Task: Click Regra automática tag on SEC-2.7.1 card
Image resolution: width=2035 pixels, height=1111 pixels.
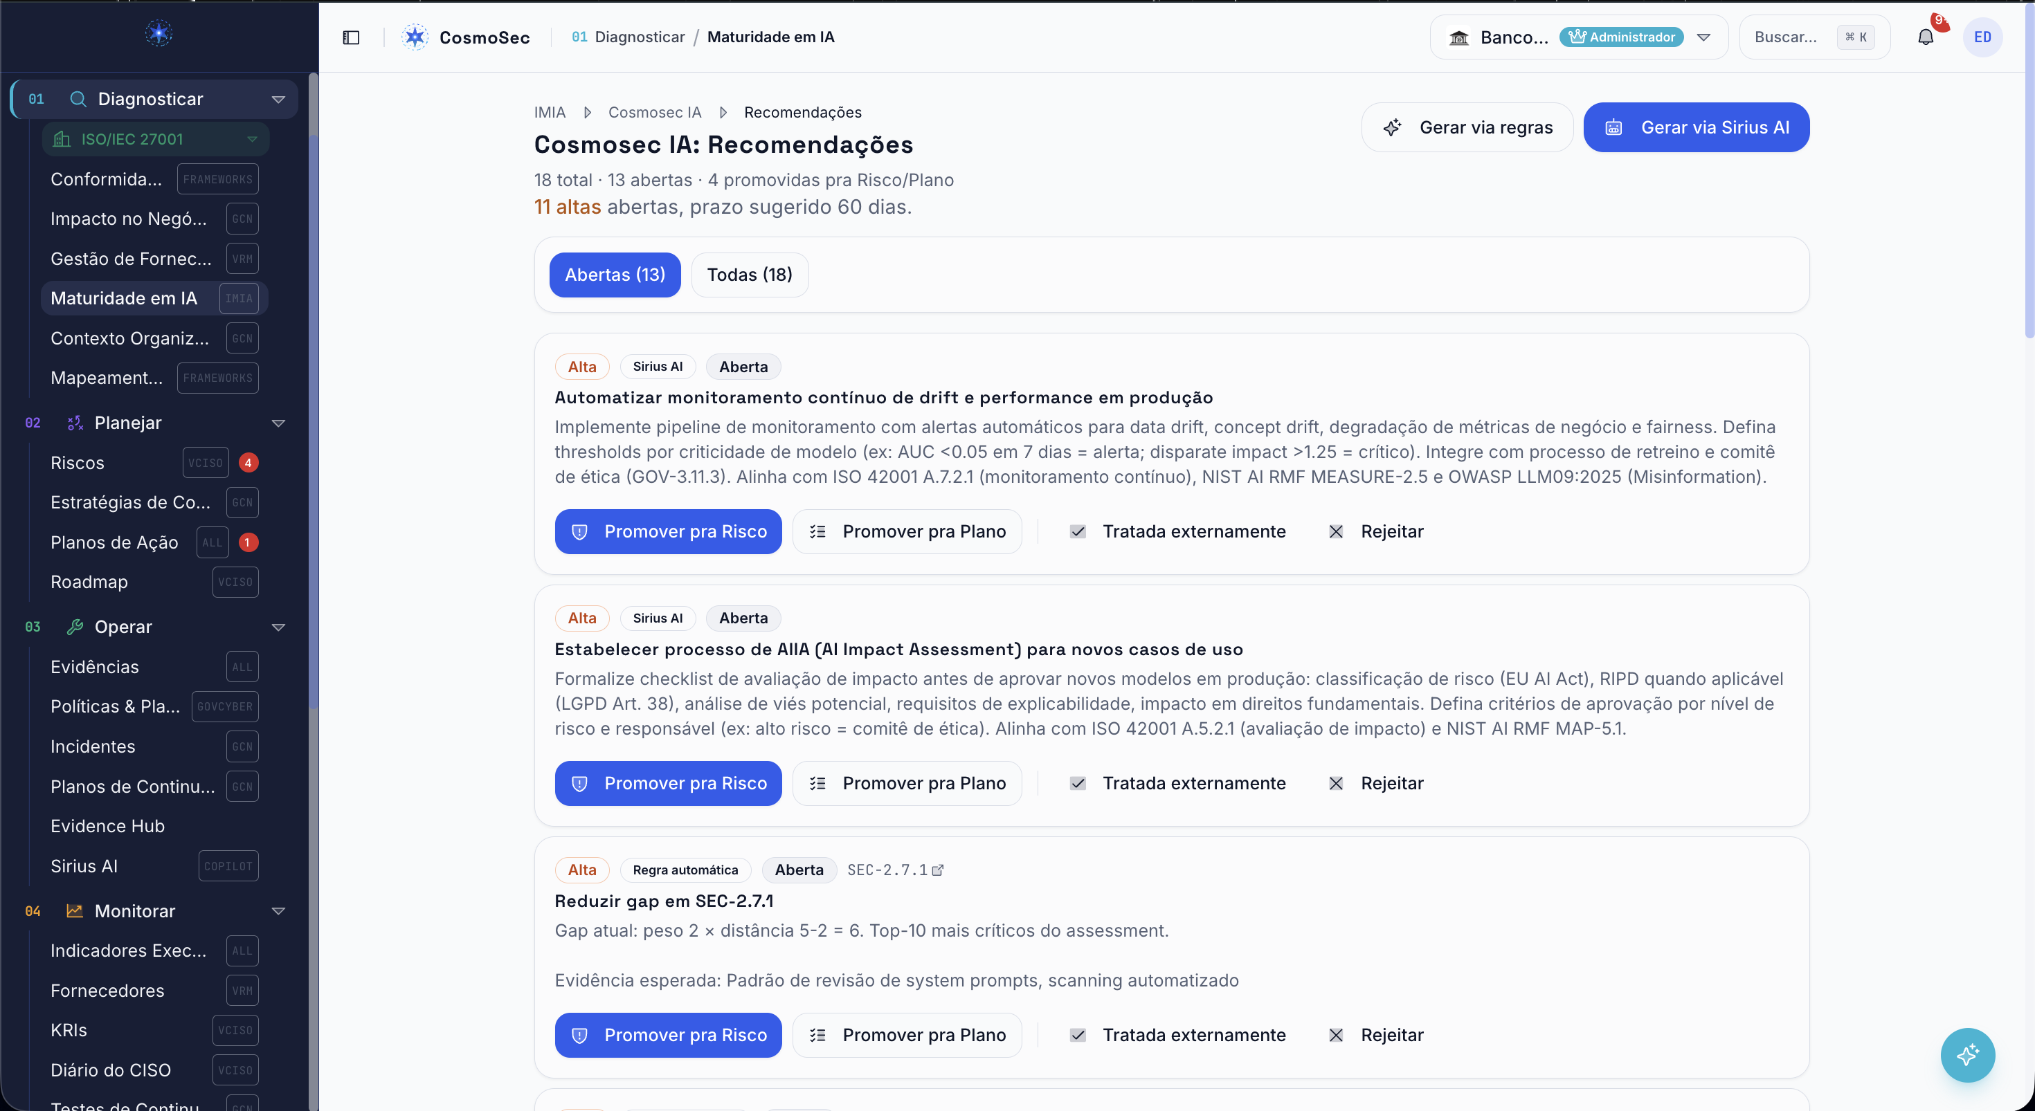Action: [685, 870]
